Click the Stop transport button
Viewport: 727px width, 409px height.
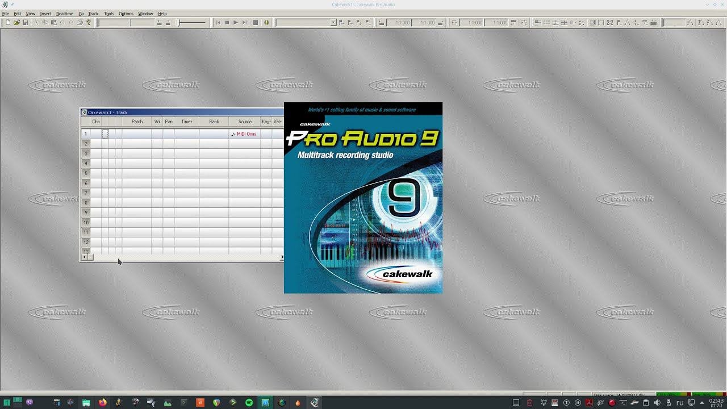pos(227,23)
